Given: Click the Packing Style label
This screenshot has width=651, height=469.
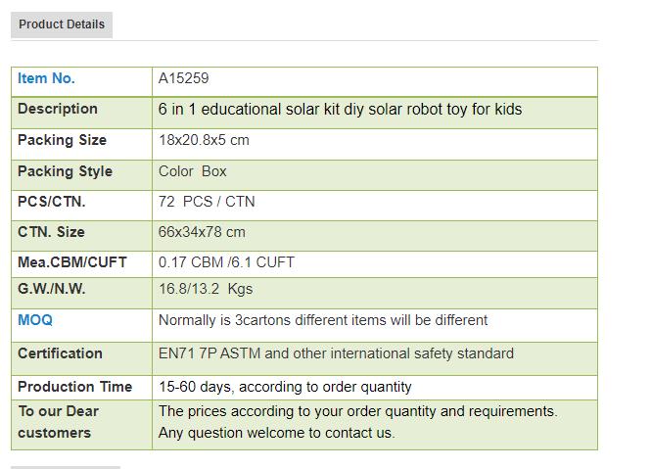Looking at the screenshot, I should click(65, 171).
